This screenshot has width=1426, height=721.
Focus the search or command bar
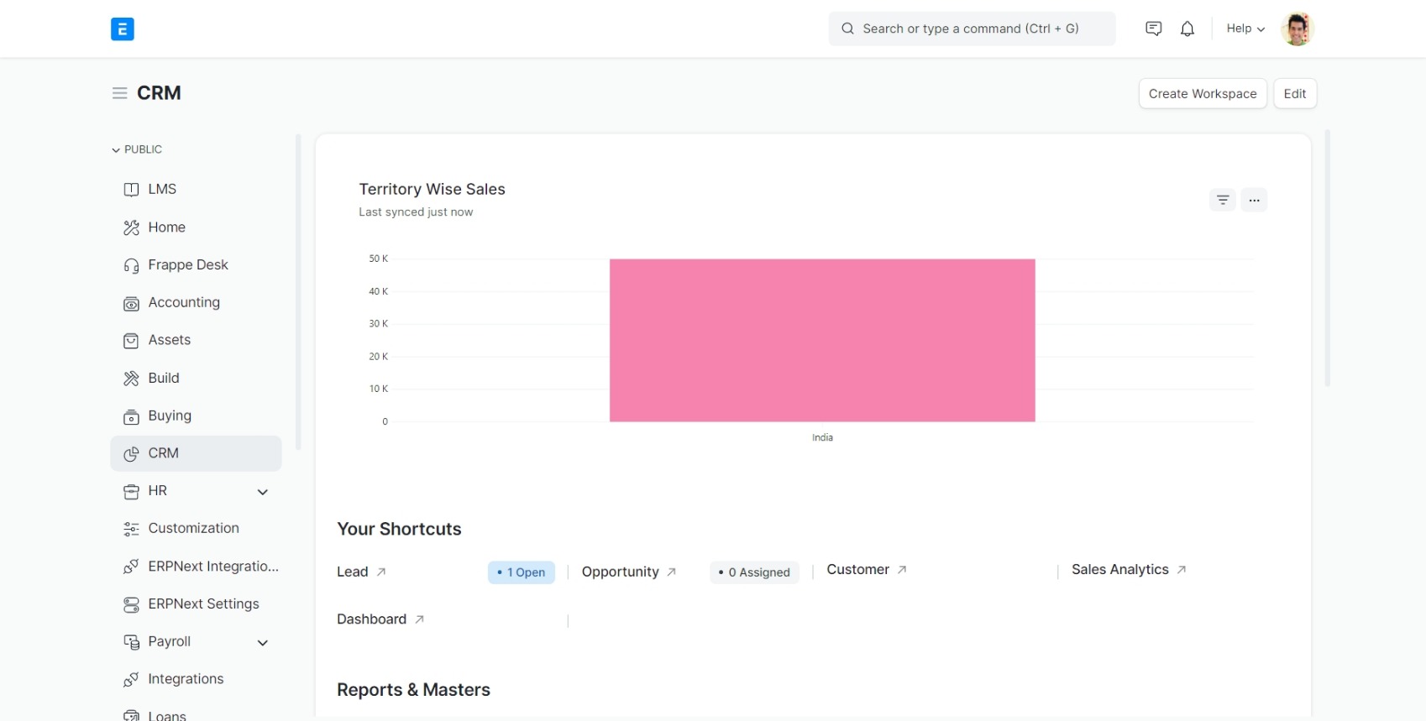[972, 29]
